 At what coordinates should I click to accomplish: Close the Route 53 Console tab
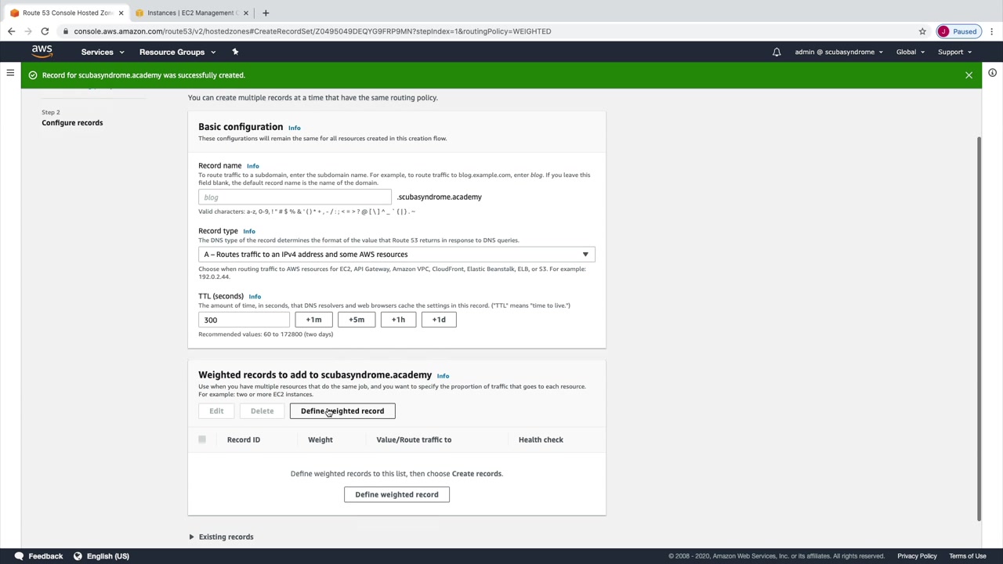[x=121, y=13]
